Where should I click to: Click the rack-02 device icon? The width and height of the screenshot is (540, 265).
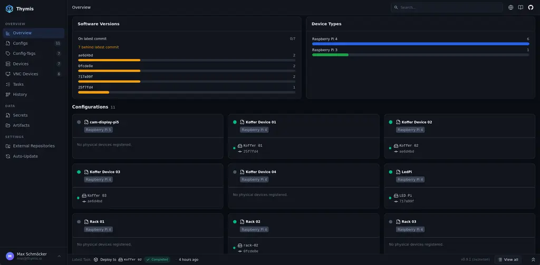pos(240,246)
